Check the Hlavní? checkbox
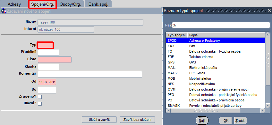 point(40,104)
